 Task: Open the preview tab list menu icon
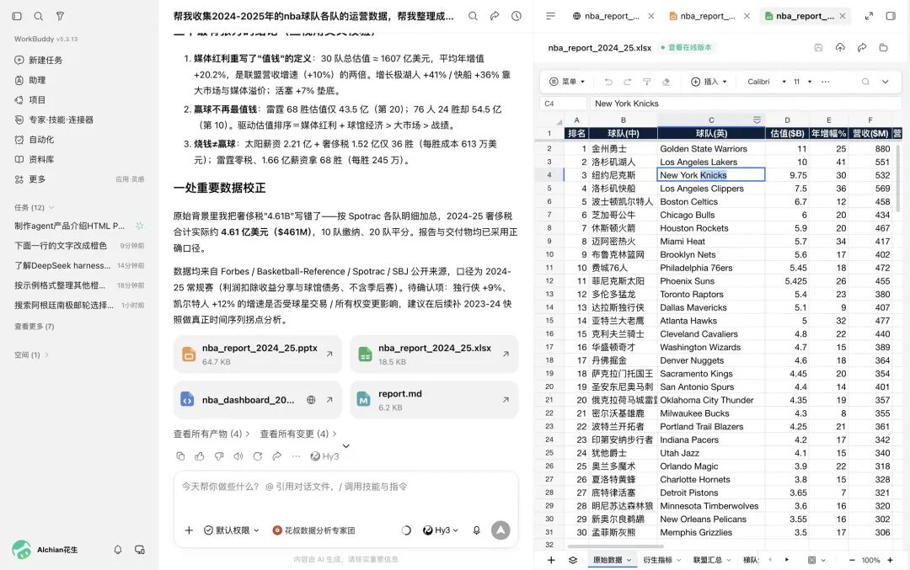(551, 16)
